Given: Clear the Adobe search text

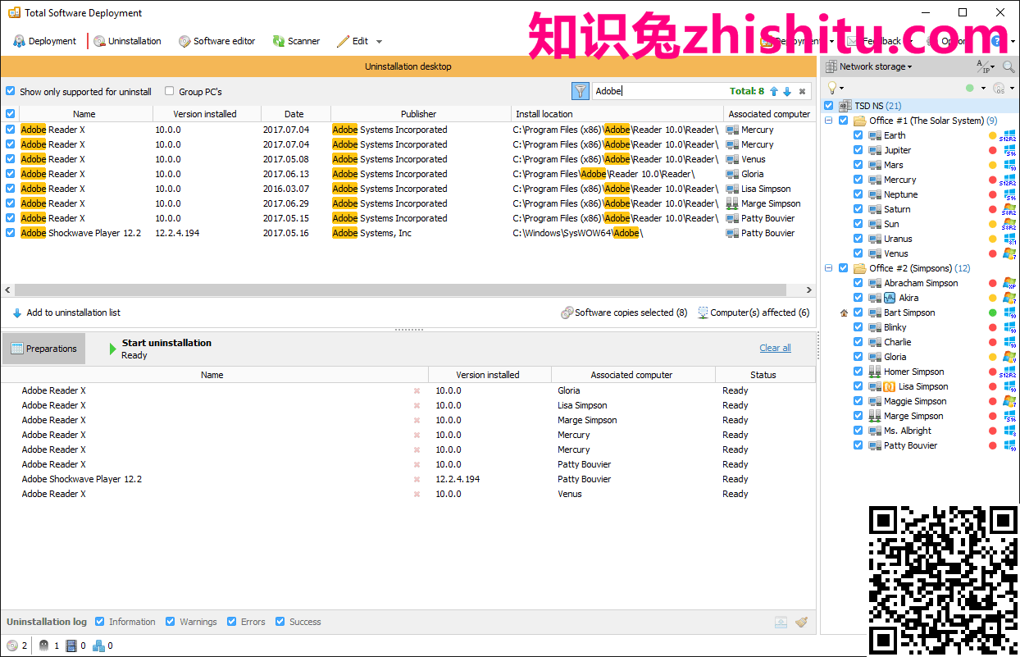Looking at the screenshot, I should coord(803,92).
